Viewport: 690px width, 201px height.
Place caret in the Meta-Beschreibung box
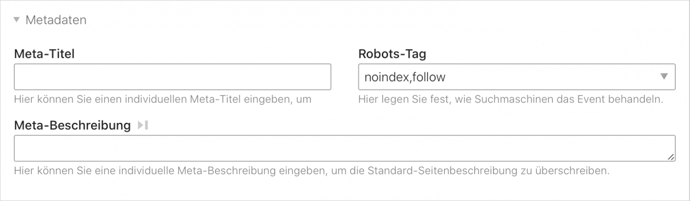tap(345, 148)
